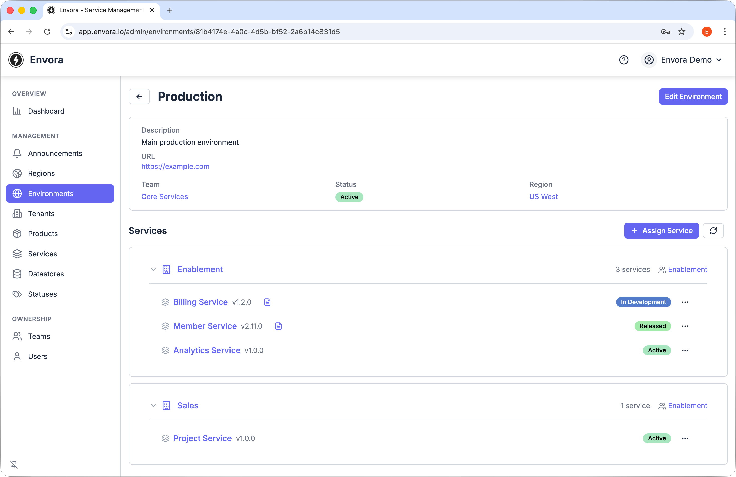Open the https://example.com link

pyautogui.click(x=175, y=166)
